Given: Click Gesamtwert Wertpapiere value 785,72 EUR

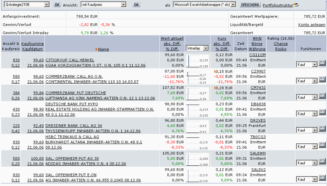Looking at the screenshot, I should tap(314, 16).
